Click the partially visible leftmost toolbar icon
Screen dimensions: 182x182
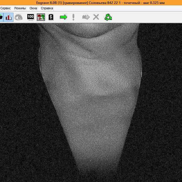(x=1, y=17)
